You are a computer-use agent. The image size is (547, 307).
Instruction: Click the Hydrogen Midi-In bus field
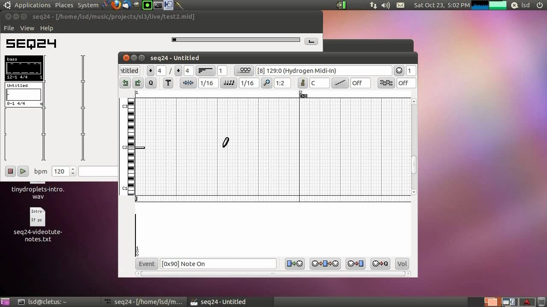(x=323, y=70)
